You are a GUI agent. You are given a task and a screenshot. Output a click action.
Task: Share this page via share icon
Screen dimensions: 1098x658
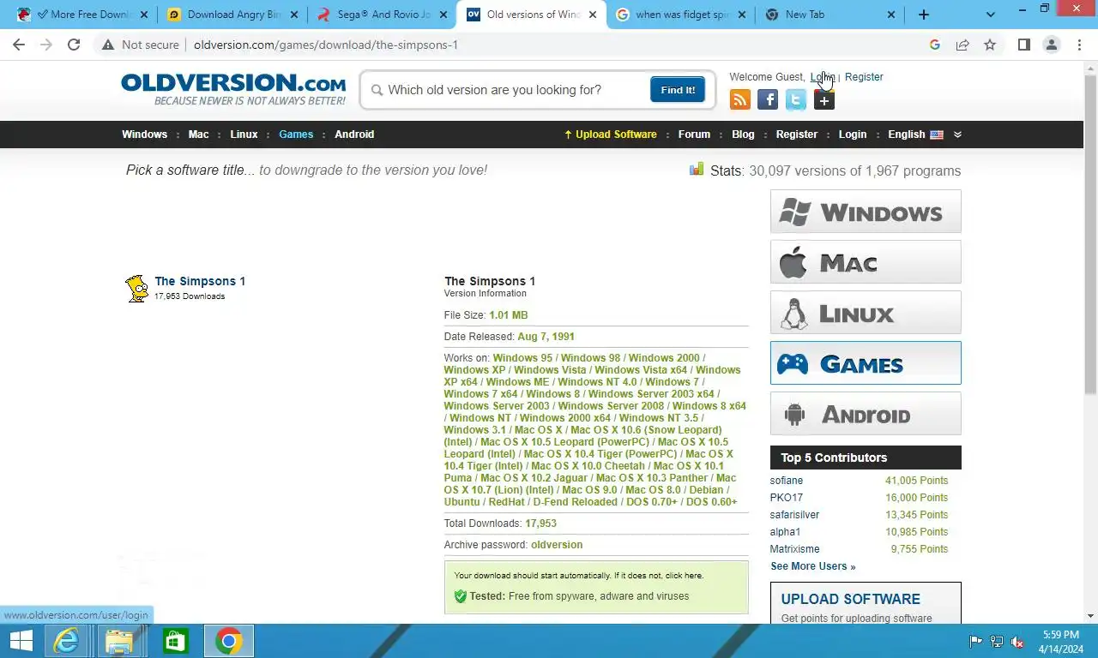point(962,45)
